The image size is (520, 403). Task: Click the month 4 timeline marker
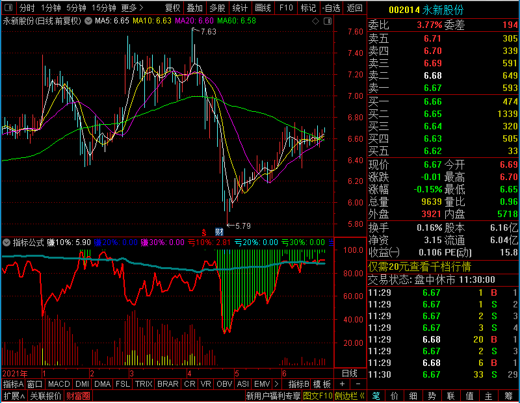(189, 374)
